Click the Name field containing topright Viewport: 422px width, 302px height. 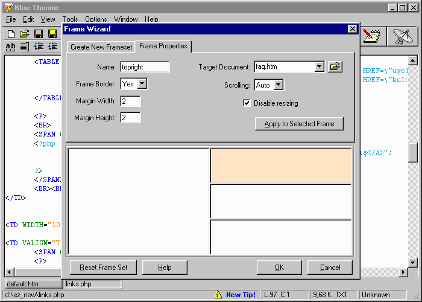click(x=145, y=67)
